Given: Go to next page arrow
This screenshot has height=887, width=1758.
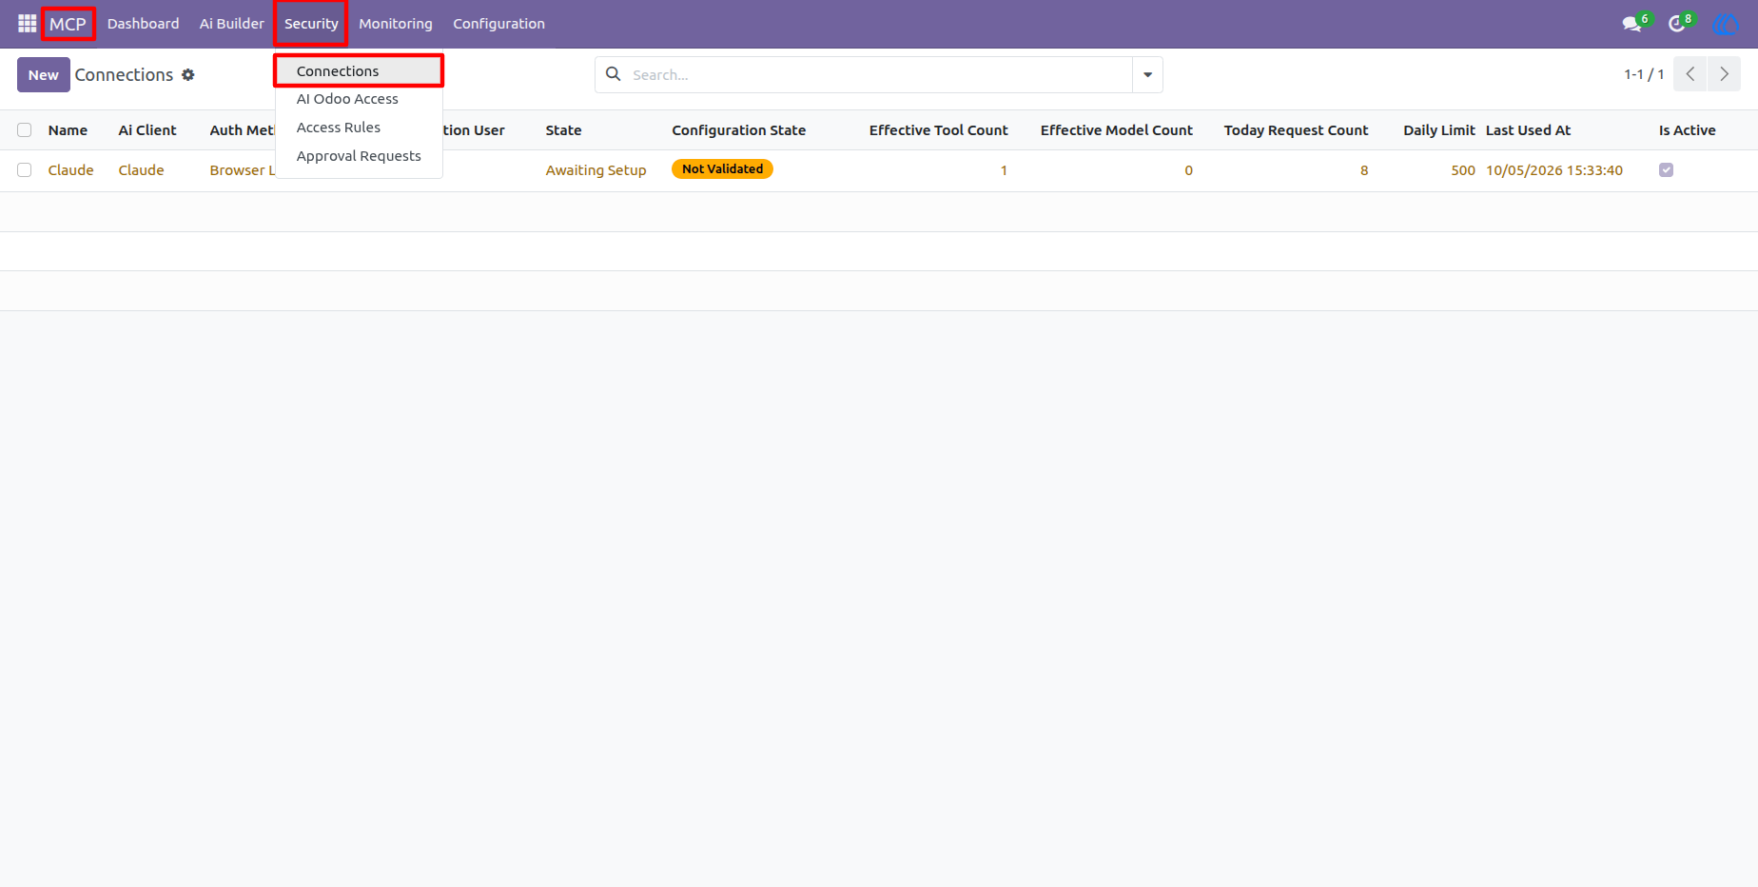Looking at the screenshot, I should tap(1724, 73).
